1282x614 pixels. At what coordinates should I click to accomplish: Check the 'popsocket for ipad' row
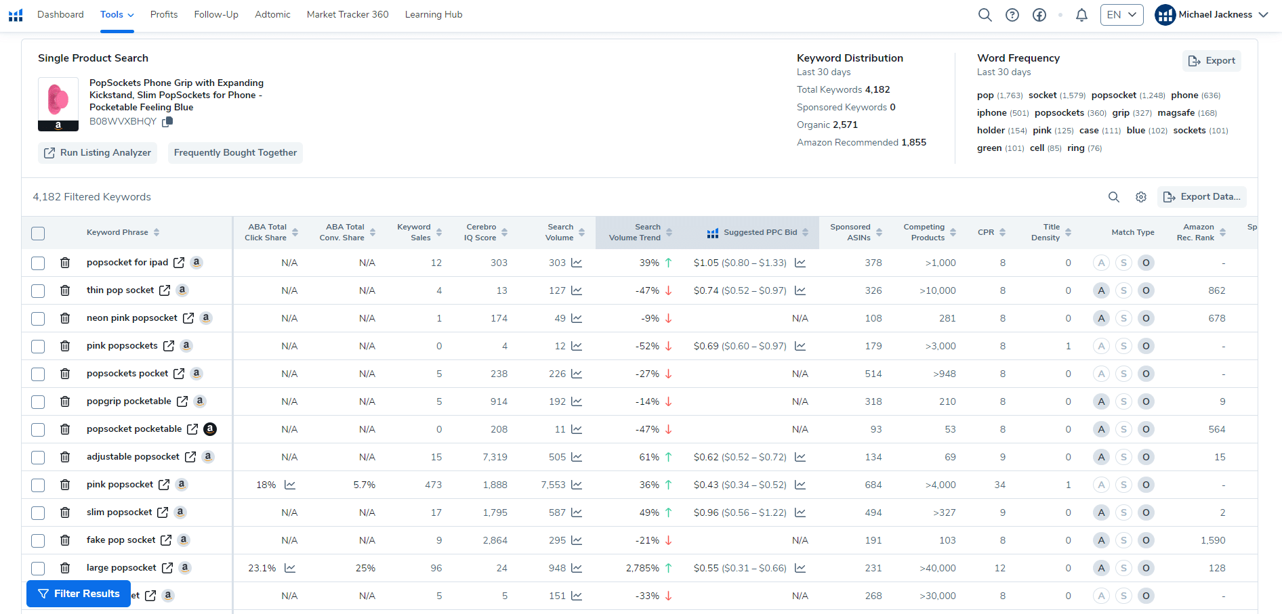(x=38, y=263)
